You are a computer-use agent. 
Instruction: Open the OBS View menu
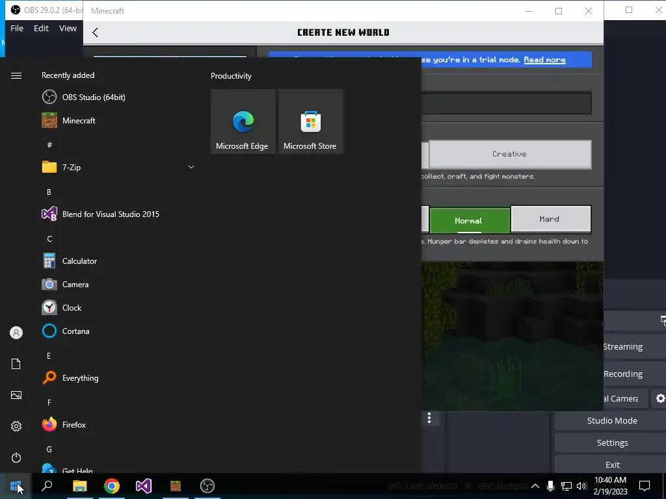[x=68, y=28]
